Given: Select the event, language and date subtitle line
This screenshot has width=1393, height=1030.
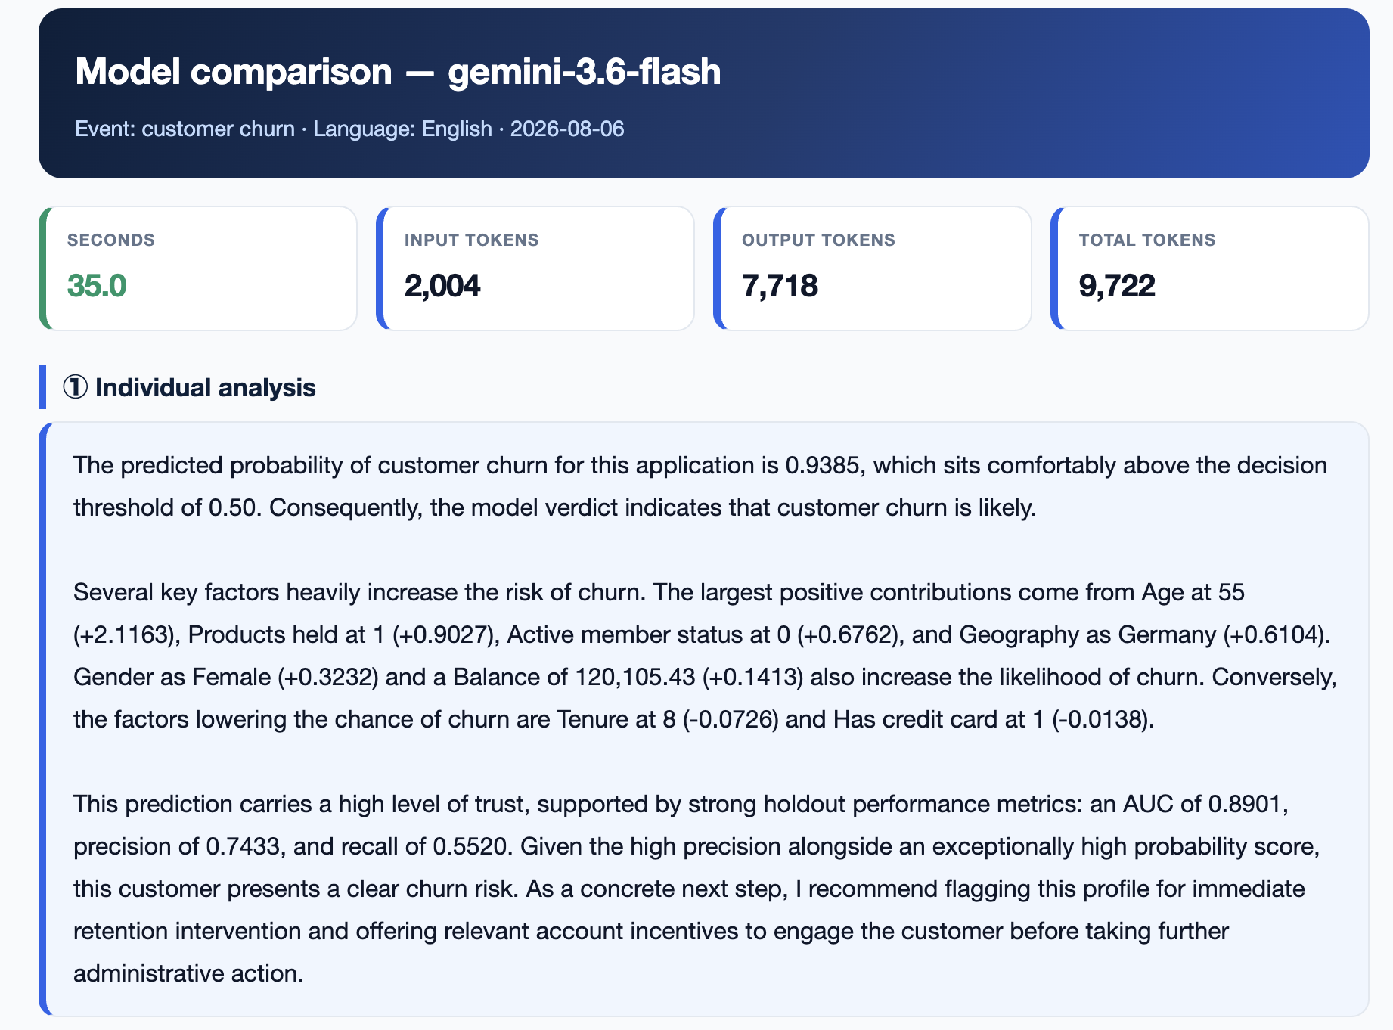Looking at the screenshot, I should [x=349, y=129].
